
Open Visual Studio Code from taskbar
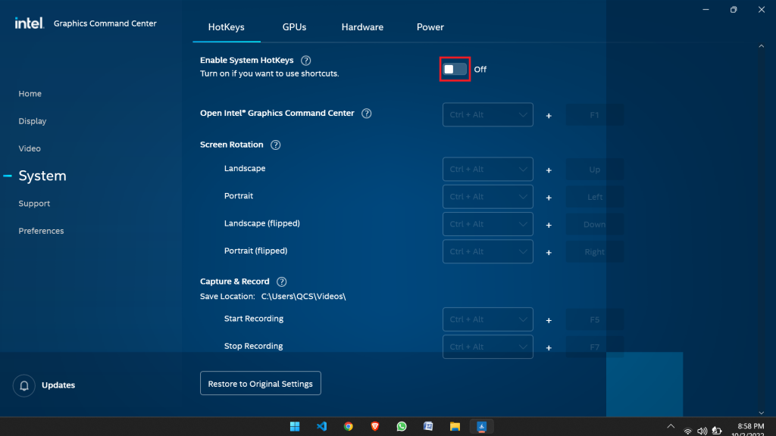coord(321,427)
